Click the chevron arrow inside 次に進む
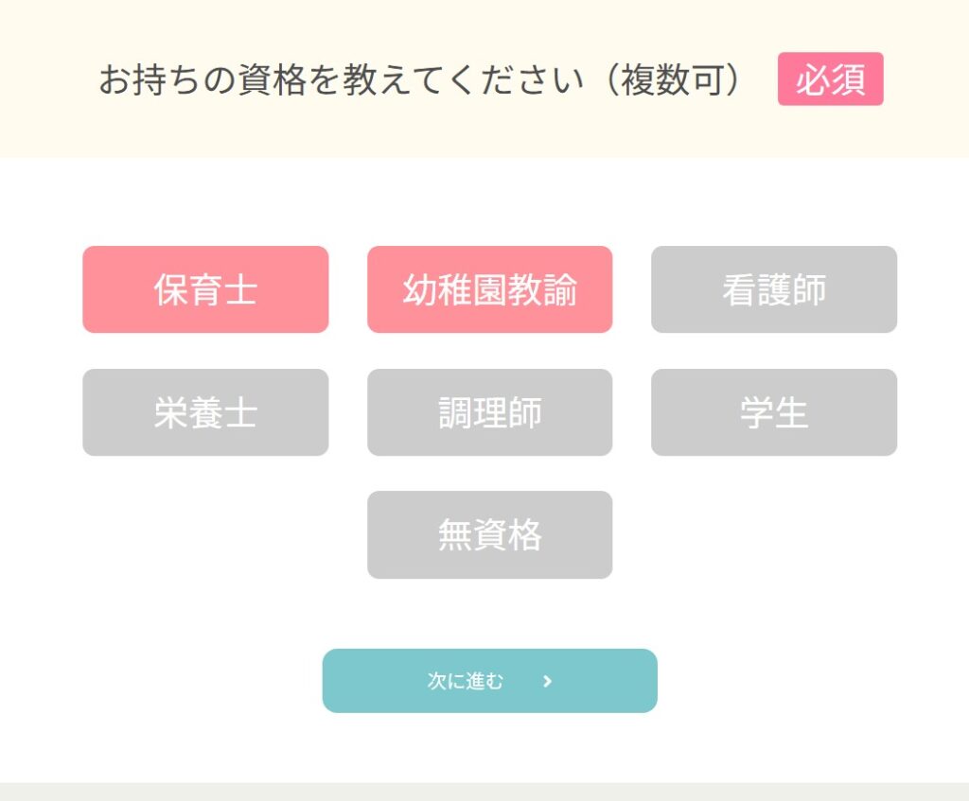 click(548, 681)
